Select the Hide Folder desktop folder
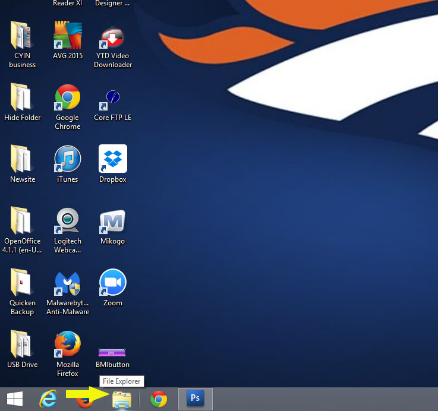Screen dimensions: 438x411 click(22, 98)
